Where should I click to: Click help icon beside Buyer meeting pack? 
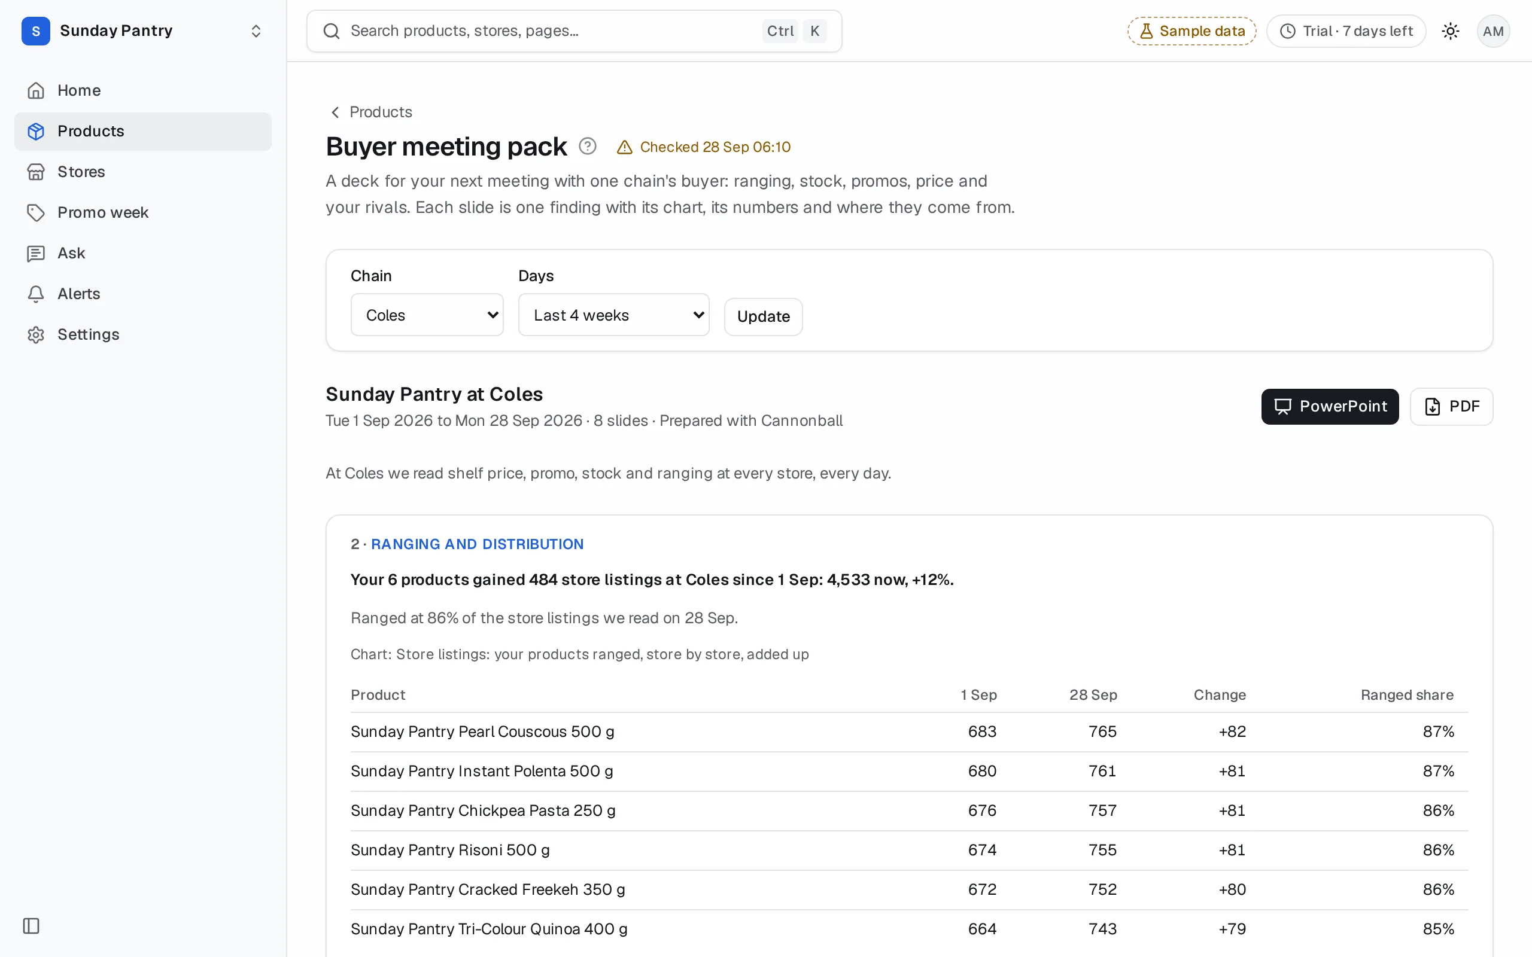click(x=588, y=146)
